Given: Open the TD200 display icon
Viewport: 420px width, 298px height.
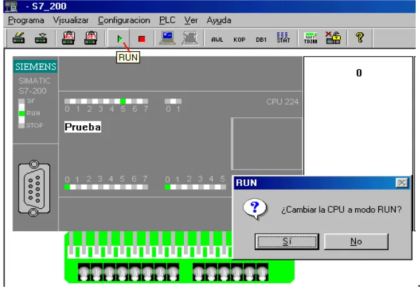Looking at the screenshot, I should pos(310,38).
